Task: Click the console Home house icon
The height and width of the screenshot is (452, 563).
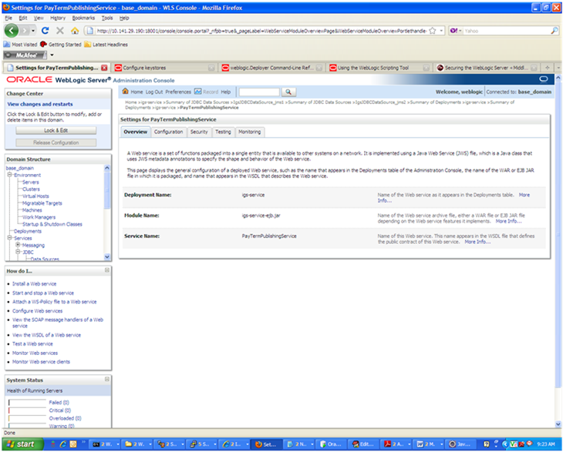Action: click(125, 92)
